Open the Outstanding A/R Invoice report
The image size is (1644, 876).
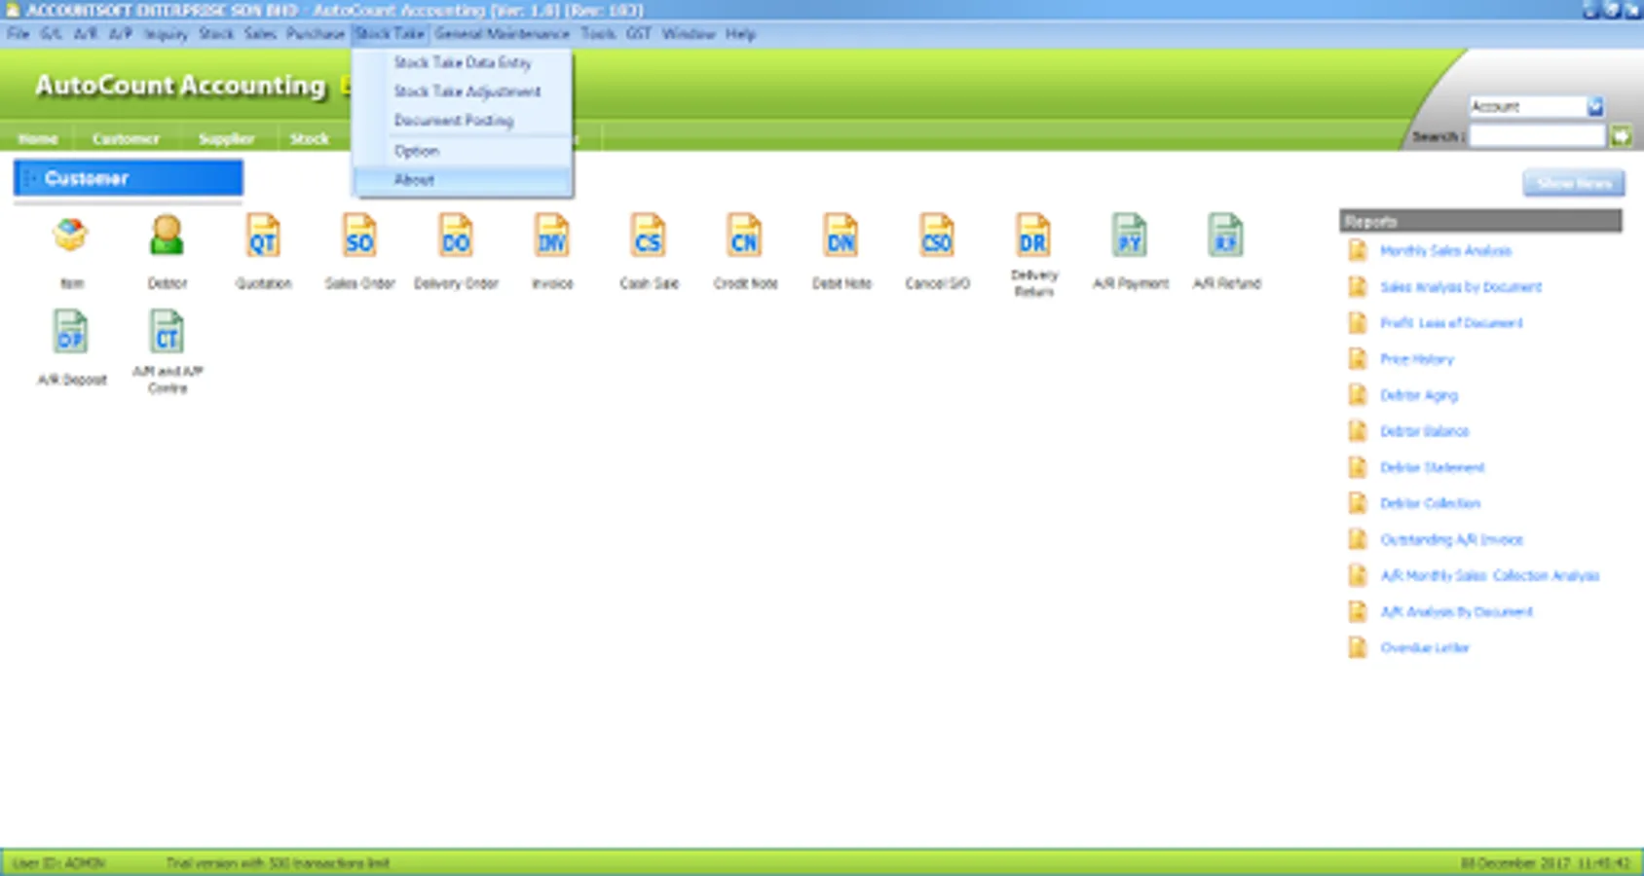1452,539
